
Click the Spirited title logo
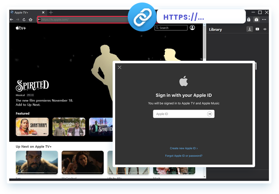point(32,85)
